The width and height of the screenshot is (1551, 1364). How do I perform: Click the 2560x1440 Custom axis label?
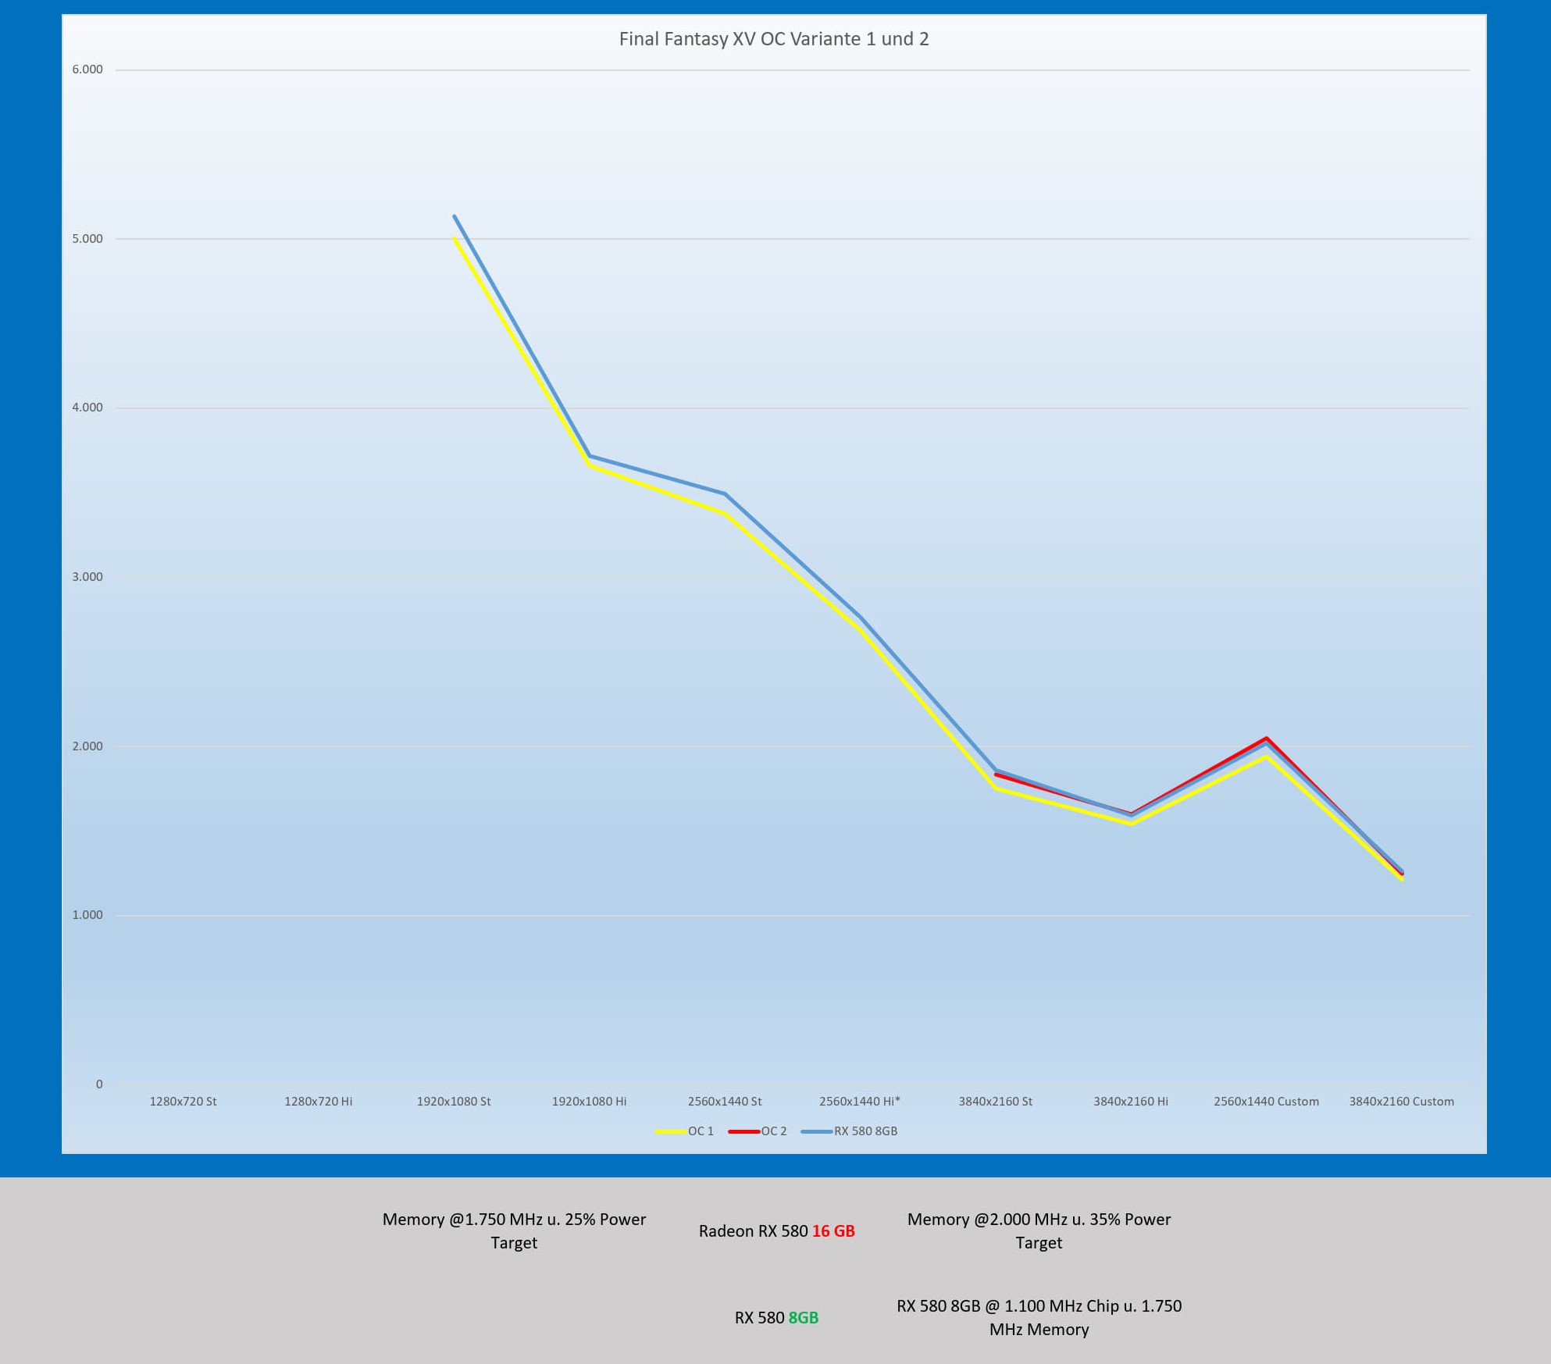click(1265, 1102)
